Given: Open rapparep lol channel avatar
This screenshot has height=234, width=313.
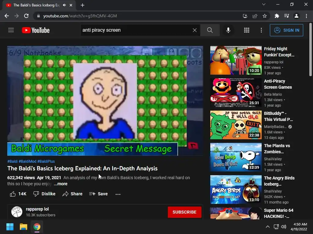Looking at the screenshot, I should 17,212.
